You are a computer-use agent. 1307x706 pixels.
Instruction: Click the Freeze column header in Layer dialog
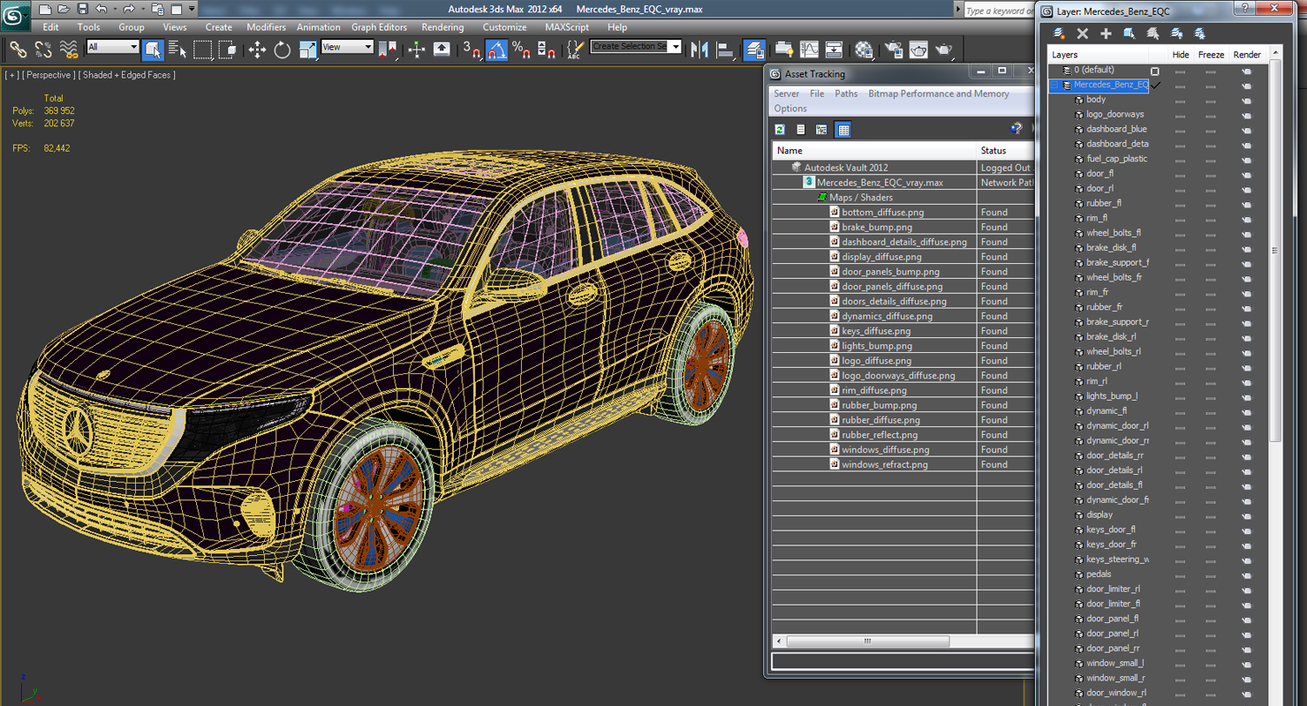coord(1211,55)
